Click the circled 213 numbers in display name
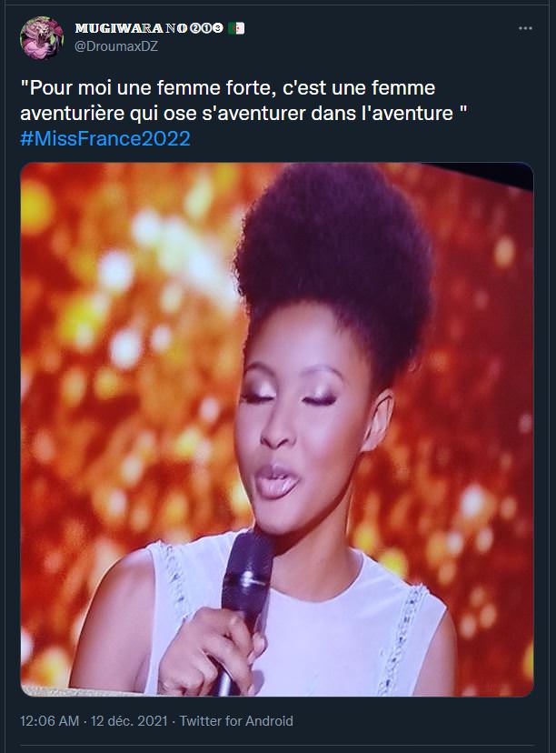 tap(207, 28)
